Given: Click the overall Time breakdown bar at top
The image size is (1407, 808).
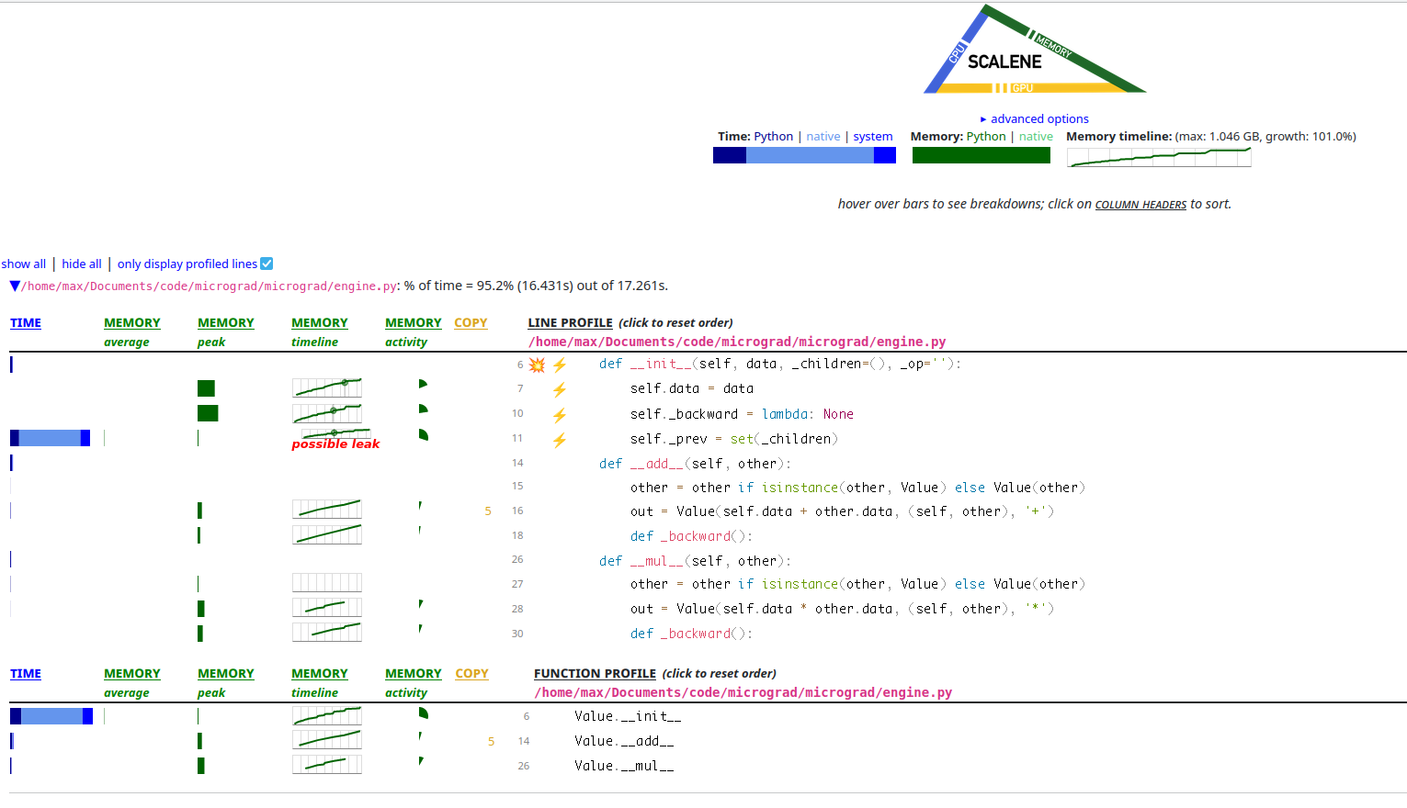Looking at the screenshot, I should pyautogui.click(x=804, y=155).
